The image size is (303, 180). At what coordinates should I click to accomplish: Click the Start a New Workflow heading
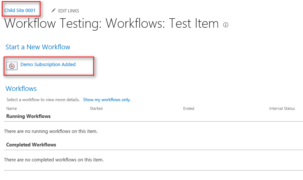38,47
